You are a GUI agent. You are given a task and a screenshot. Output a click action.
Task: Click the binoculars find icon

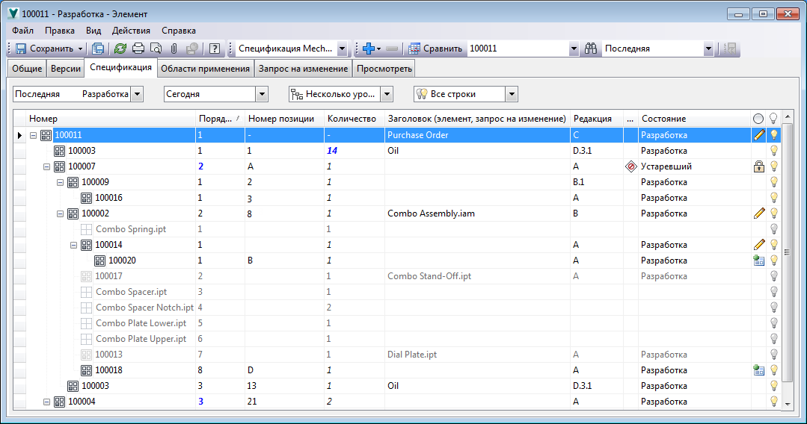tap(591, 49)
